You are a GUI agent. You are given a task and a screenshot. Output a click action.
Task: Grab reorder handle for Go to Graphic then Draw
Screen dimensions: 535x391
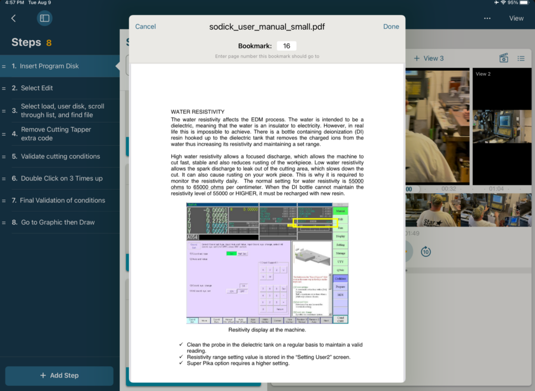click(x=4, y=222)
